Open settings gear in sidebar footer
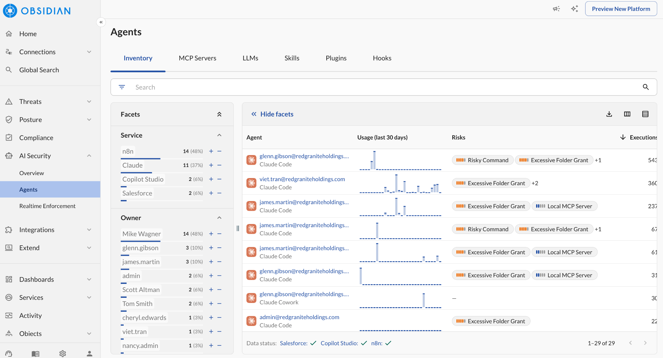The image size is (663, 358). click(62, 353)
